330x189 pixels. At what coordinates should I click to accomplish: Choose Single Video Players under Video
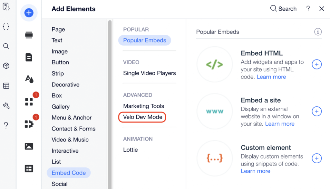click(x=149, y=73)
